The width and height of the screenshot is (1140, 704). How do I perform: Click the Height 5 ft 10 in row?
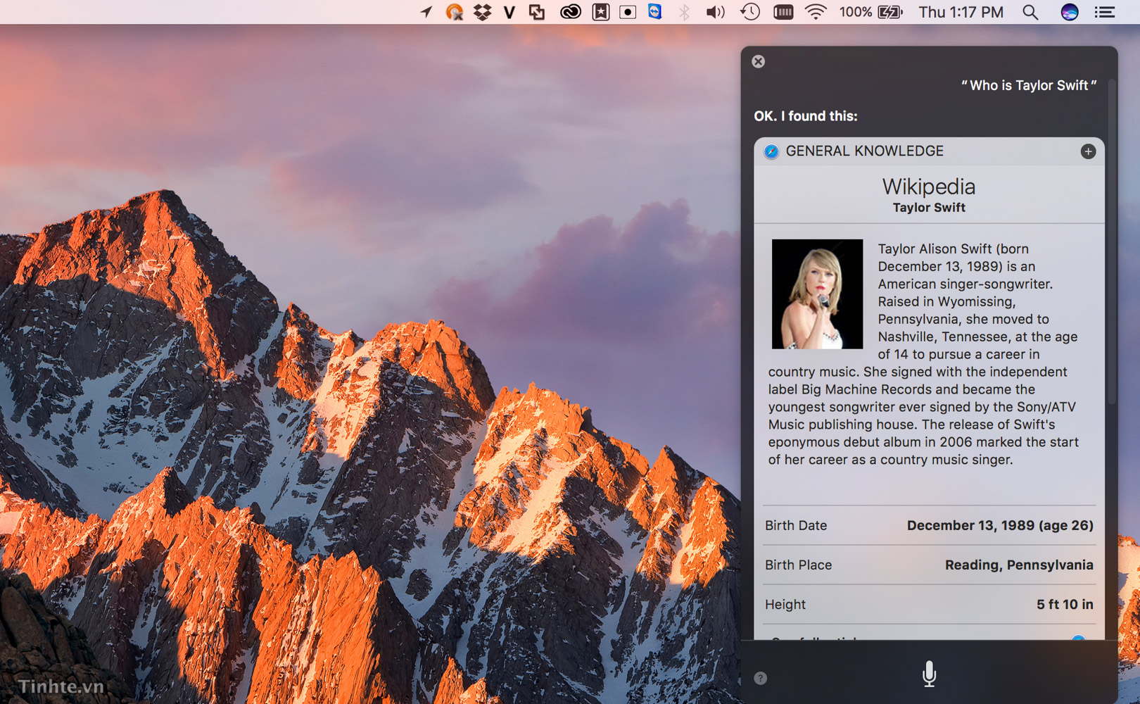929,604
